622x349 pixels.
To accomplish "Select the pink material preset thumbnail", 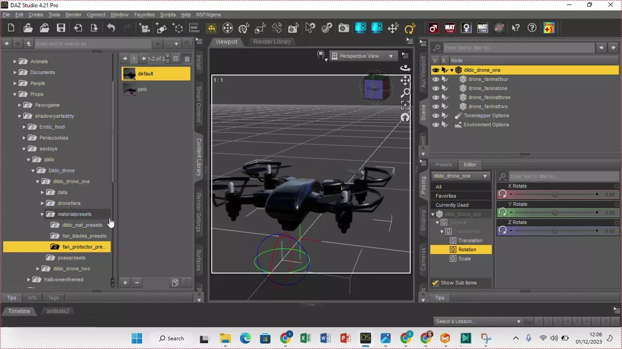I will tap(130, 89).
